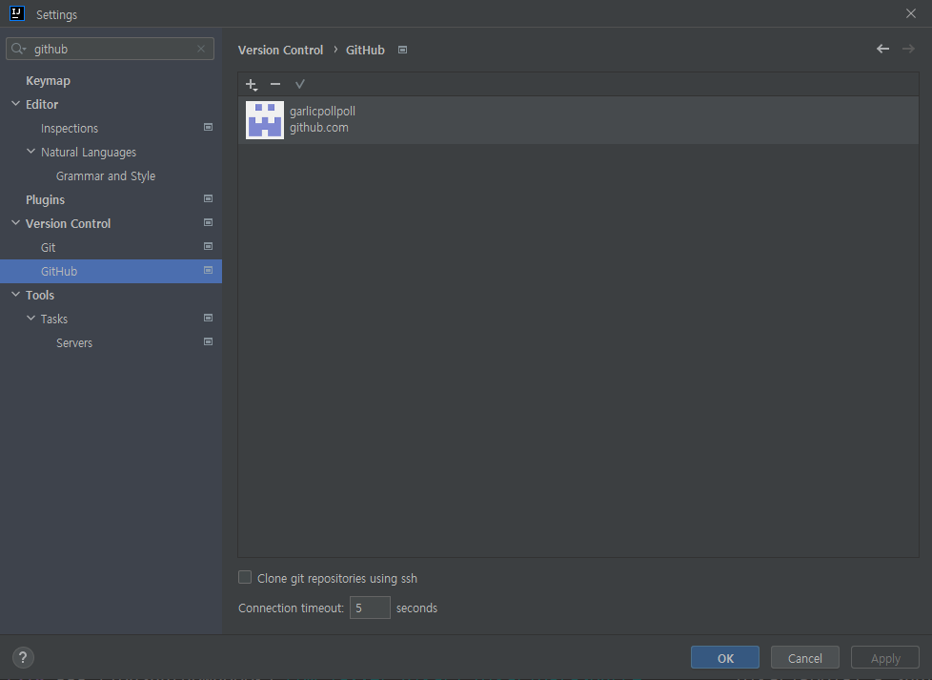Focus the settings search field
Image resolution: width=932 pixels, height=680 pixels.
[110, 49]
